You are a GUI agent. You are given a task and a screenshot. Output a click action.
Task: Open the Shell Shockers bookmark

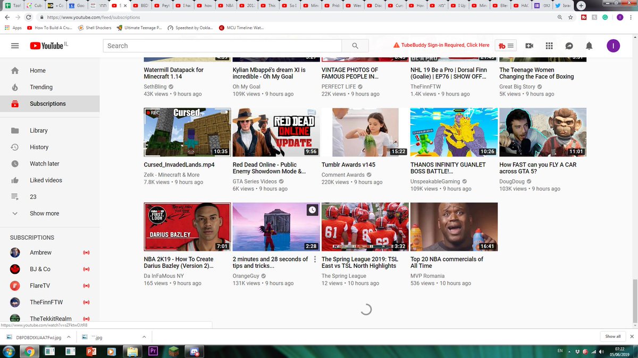(x=94, y=28)
